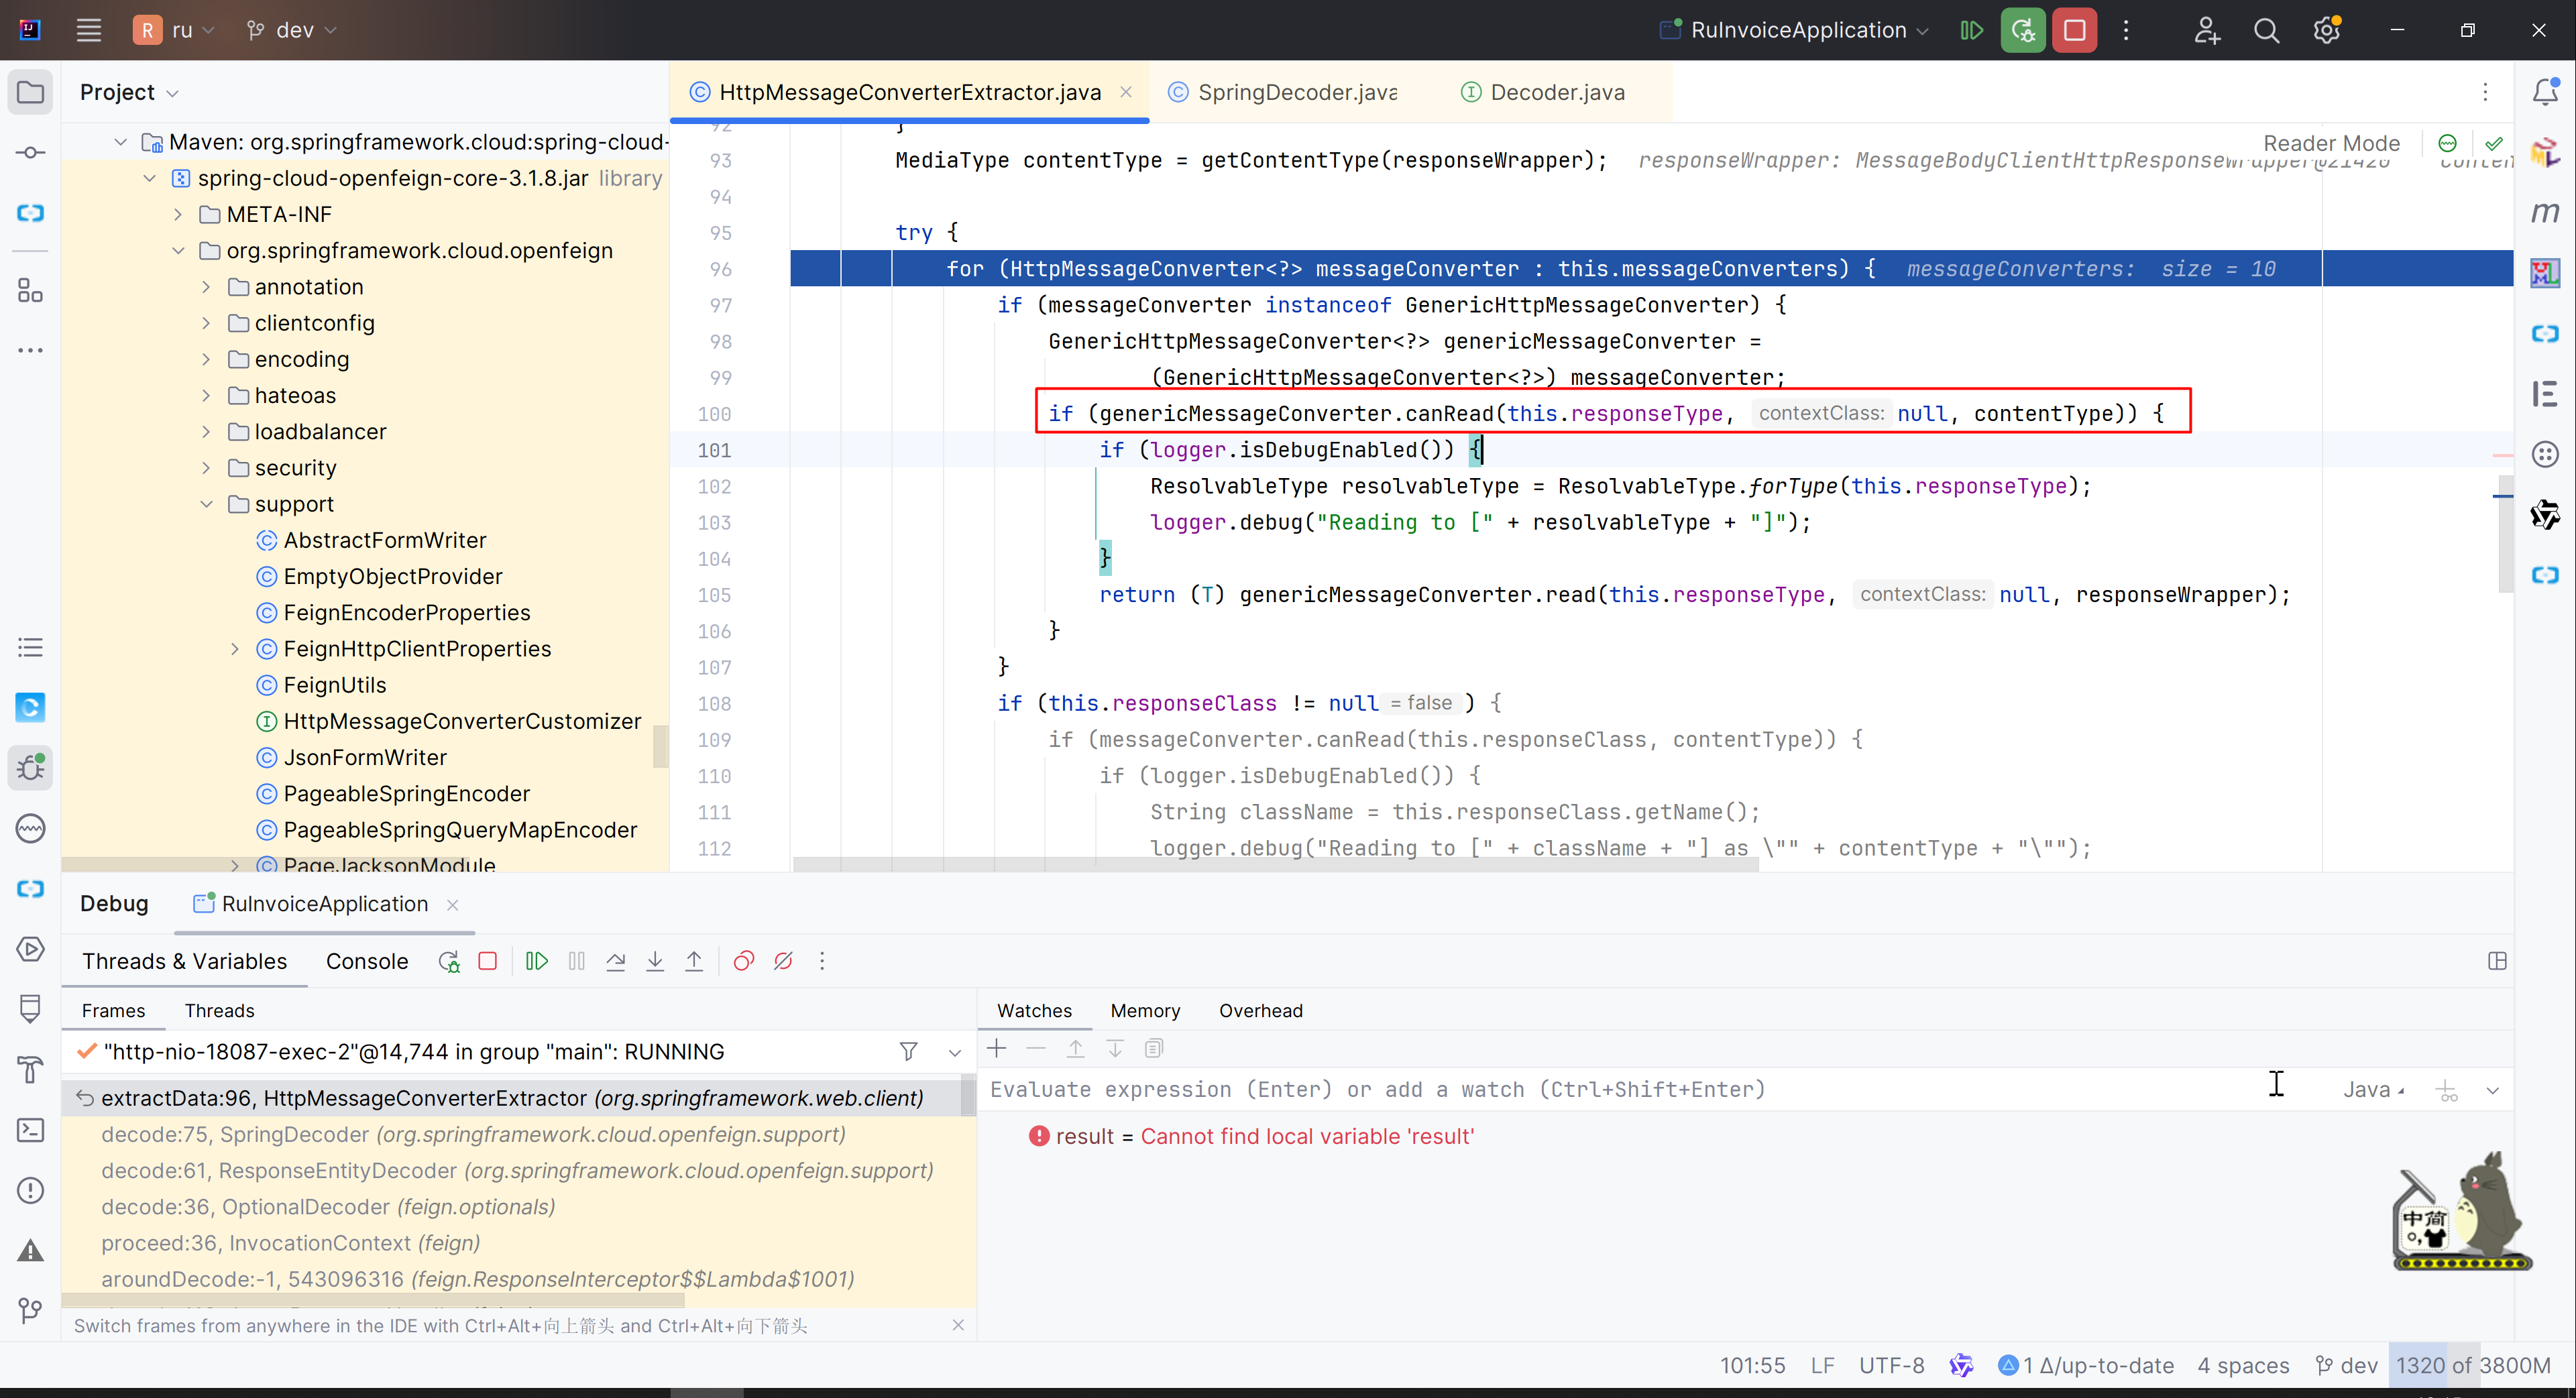
Task: Click Step Into in debug toolbar
Action: click(x=655, y=961)
